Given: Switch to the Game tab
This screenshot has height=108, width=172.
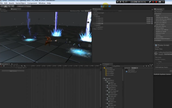Looking at the screenshot, I should tap(14, 9).
